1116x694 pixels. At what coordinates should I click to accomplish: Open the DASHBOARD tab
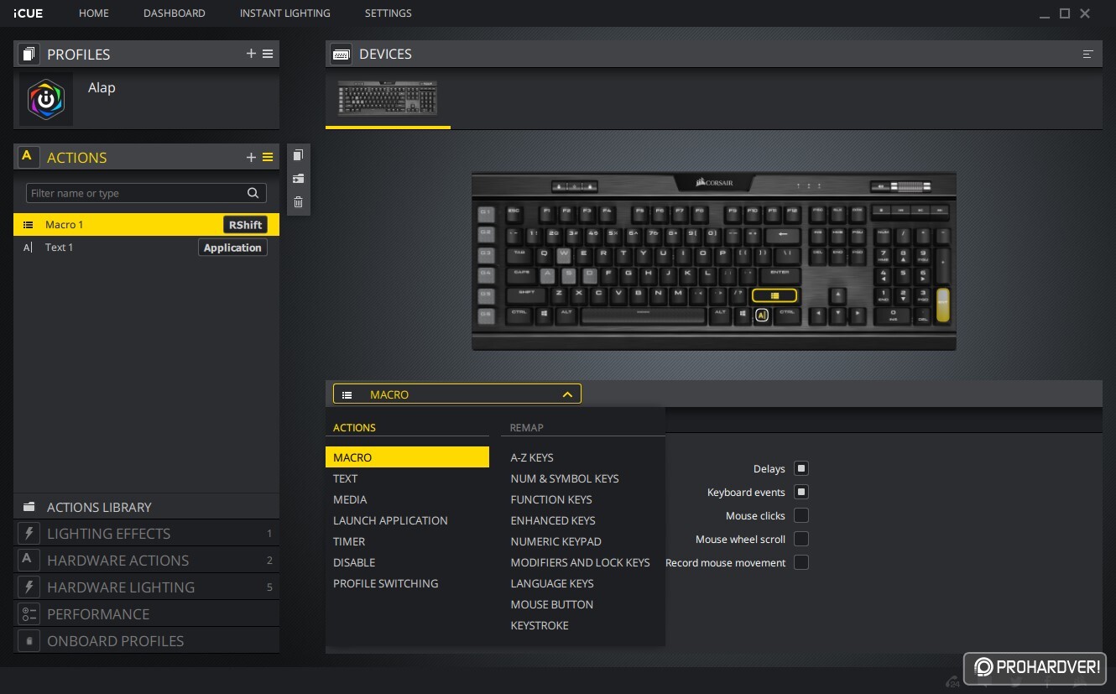click(x=175, y=13)
